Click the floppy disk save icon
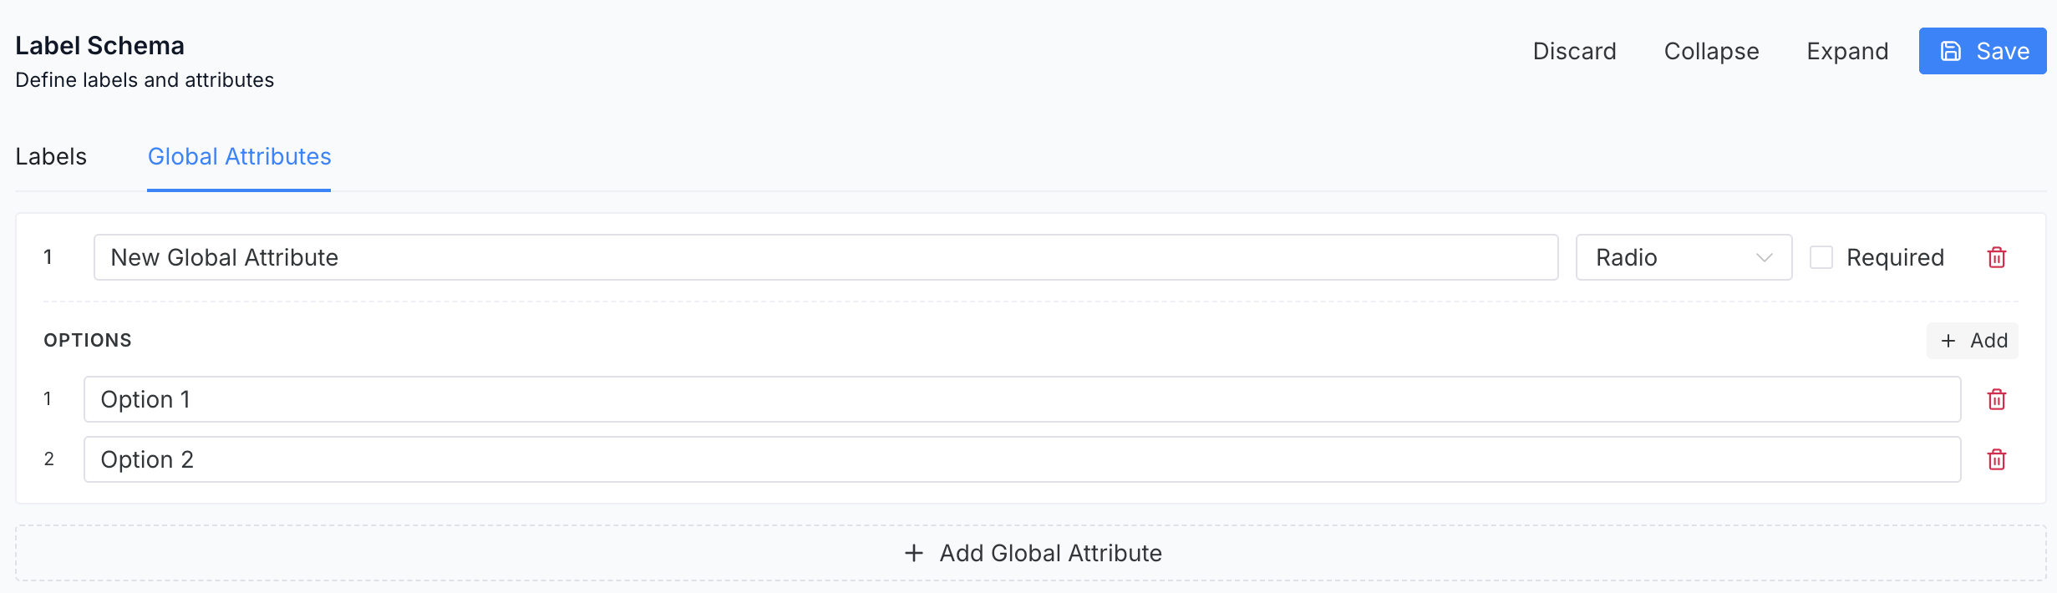The width and height of the screenshot is (2057, 593). pyautogui.click(x=1950, y=50)
